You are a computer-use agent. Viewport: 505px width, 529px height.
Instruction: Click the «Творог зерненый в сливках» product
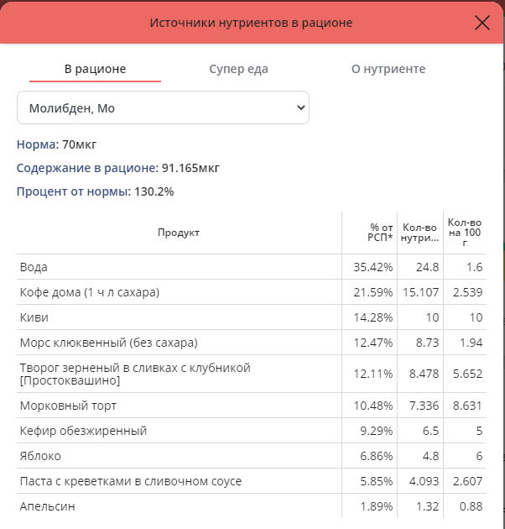tap(134, 374)
